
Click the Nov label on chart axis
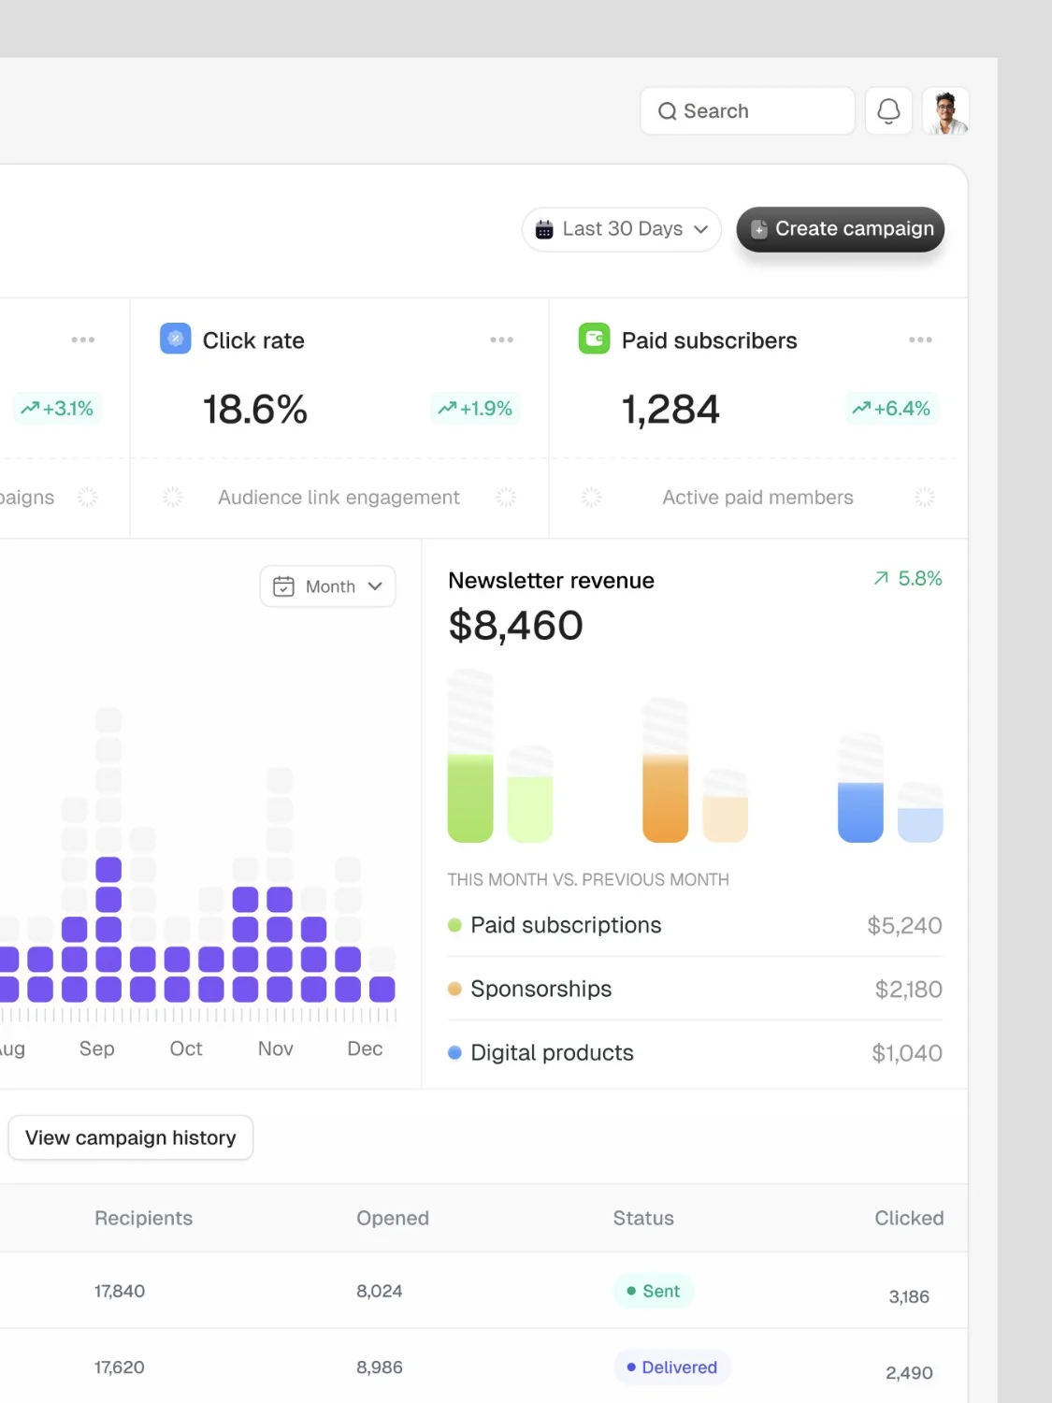pos(276,1049)
